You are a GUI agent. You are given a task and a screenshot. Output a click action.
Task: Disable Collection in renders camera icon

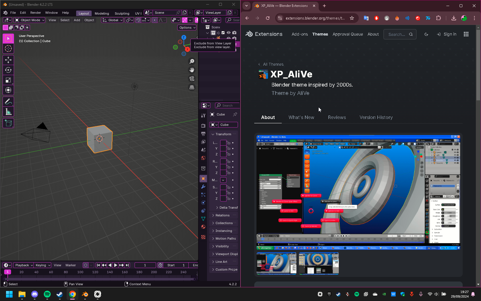pyautogui.click(x=234, y=33)
